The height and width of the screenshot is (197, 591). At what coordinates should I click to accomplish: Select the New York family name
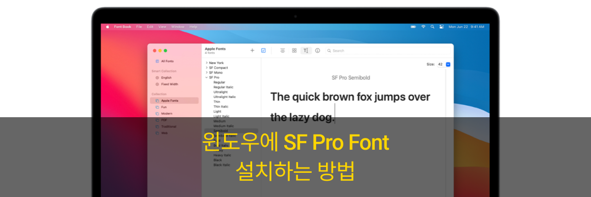216,63
